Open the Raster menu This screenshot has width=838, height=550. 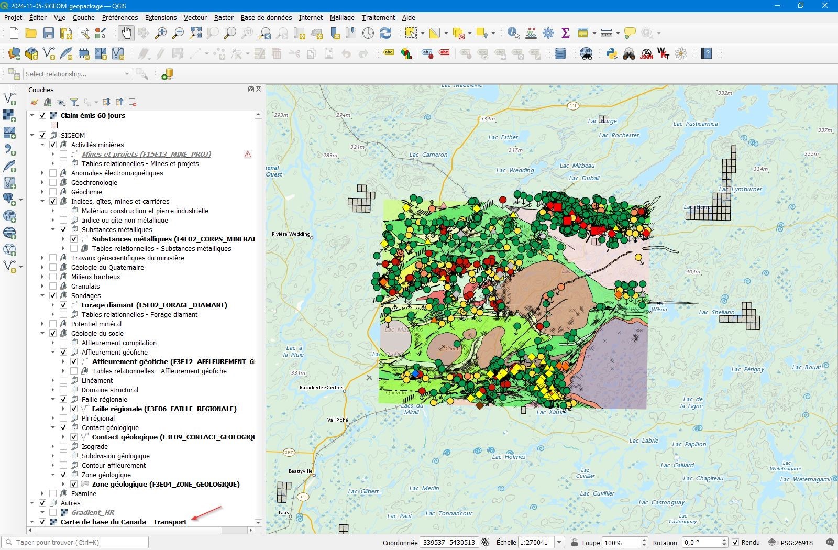224,17
